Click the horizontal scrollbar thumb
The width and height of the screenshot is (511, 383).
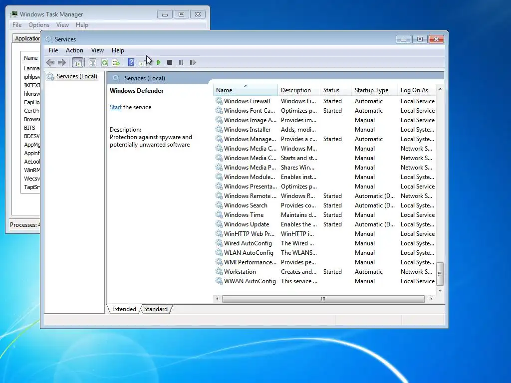tap(323, 299)
